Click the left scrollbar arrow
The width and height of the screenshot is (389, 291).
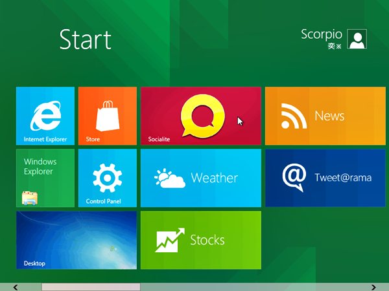(x=16, y=287)
